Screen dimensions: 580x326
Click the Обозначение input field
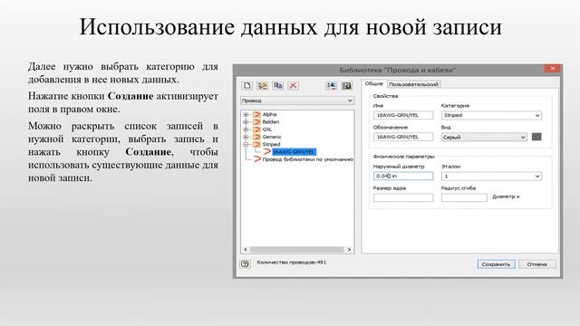coord(403,137)
